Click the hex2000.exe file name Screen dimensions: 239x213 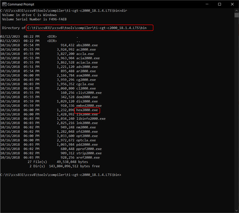pyautogui.click(x=87, y=110)
